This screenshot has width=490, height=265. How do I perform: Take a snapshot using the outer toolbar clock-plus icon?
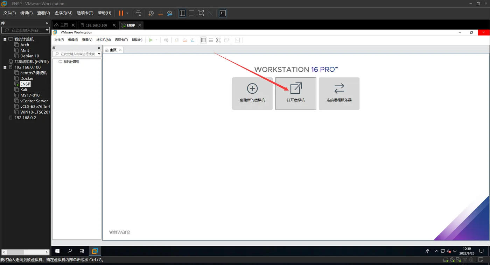151,13
